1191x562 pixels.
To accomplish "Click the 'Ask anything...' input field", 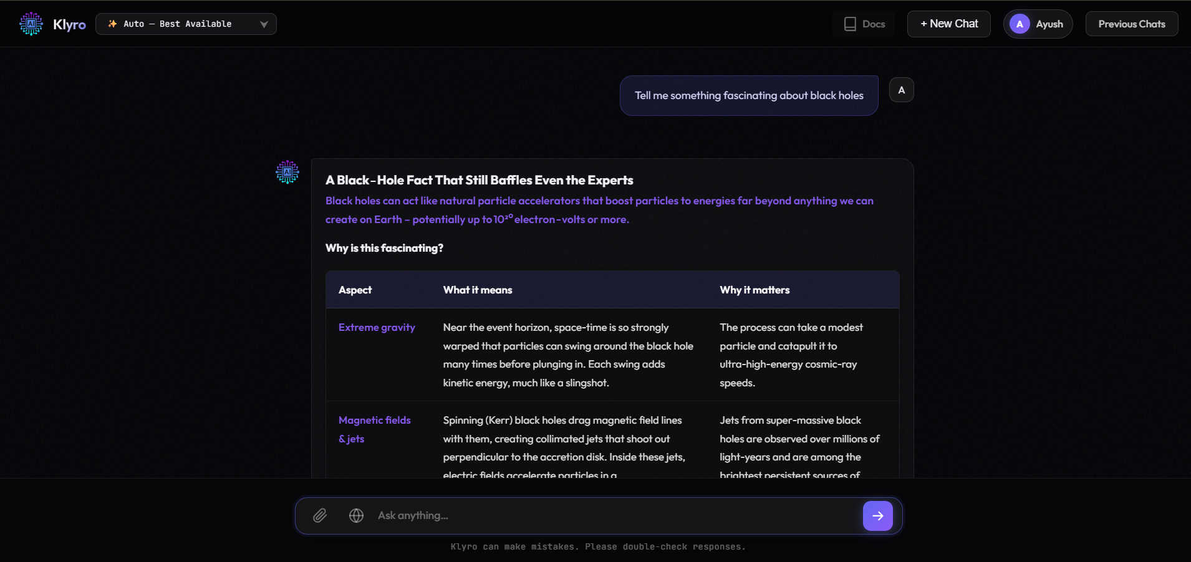I will tap(614, 515).
